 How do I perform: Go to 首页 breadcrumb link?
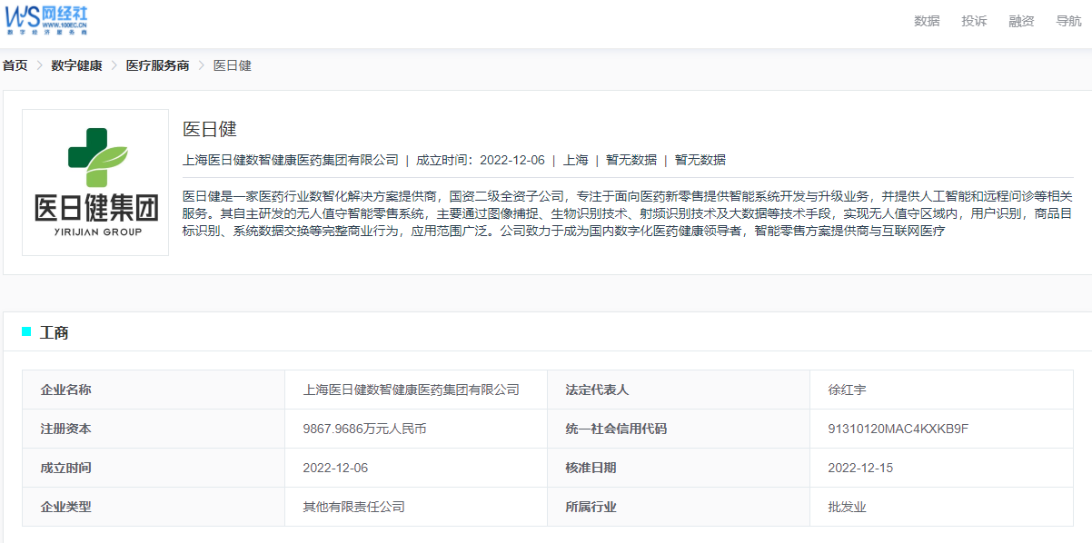(15, 65)
